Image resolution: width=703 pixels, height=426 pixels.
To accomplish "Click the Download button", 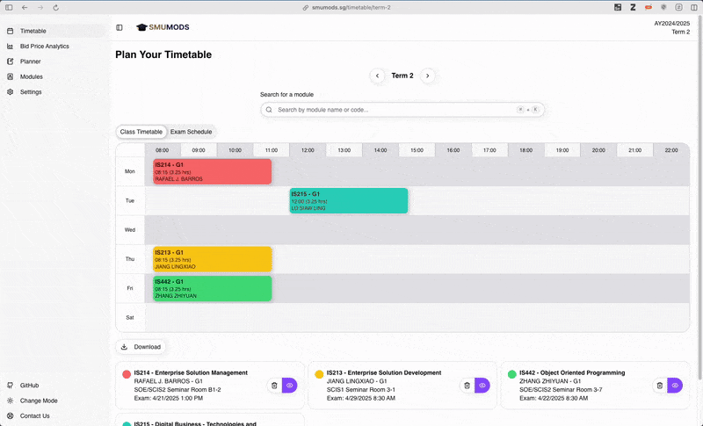I will [x=141, y=347].
